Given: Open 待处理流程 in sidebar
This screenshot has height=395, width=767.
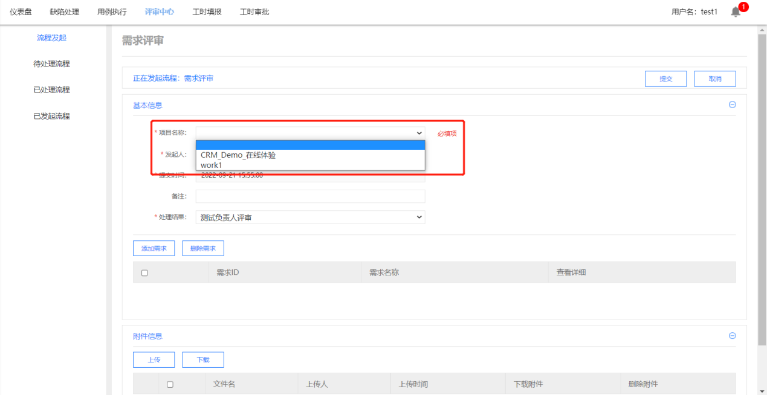Looking at the screenshot, I should (x=51, y=64).
